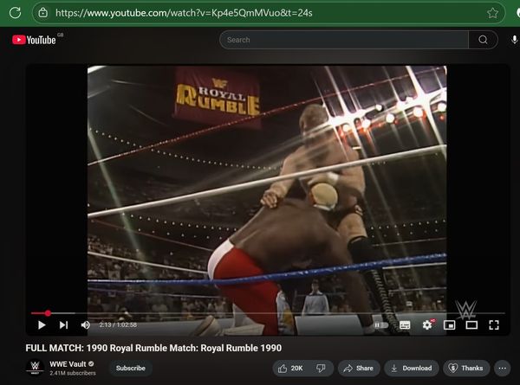The height and width of the screenshot is (385, 520).
Task: Go to the YouTube home logo
Action: pos(34,40)
